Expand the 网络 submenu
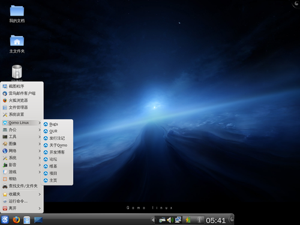300x225 pixels. [22, 151]
